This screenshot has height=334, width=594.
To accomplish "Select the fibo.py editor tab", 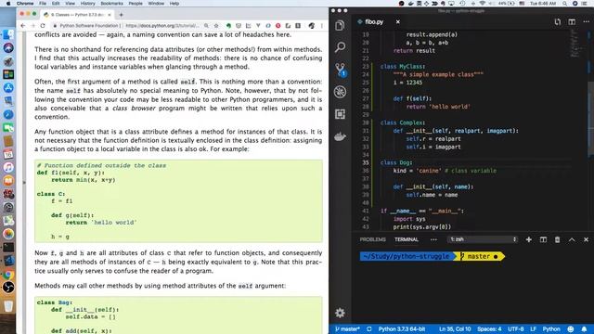I will pos(374,22).
